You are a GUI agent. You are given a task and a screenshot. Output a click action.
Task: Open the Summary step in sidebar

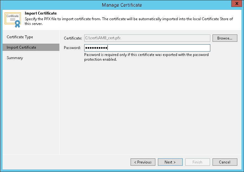pos(15,58)
